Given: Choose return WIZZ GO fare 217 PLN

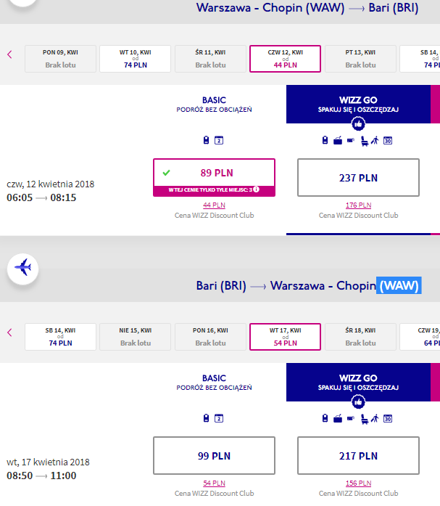Looking at the screenshot, I should click(x=358, y=455).
